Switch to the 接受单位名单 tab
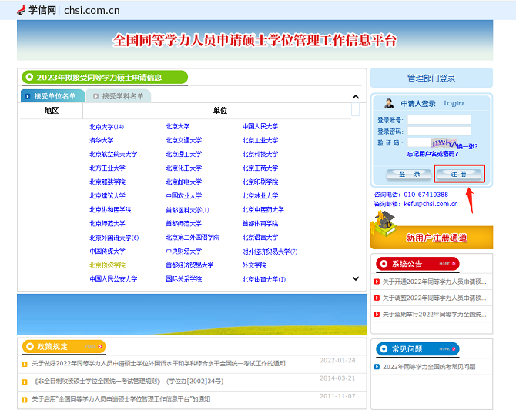 coord(51,96)
